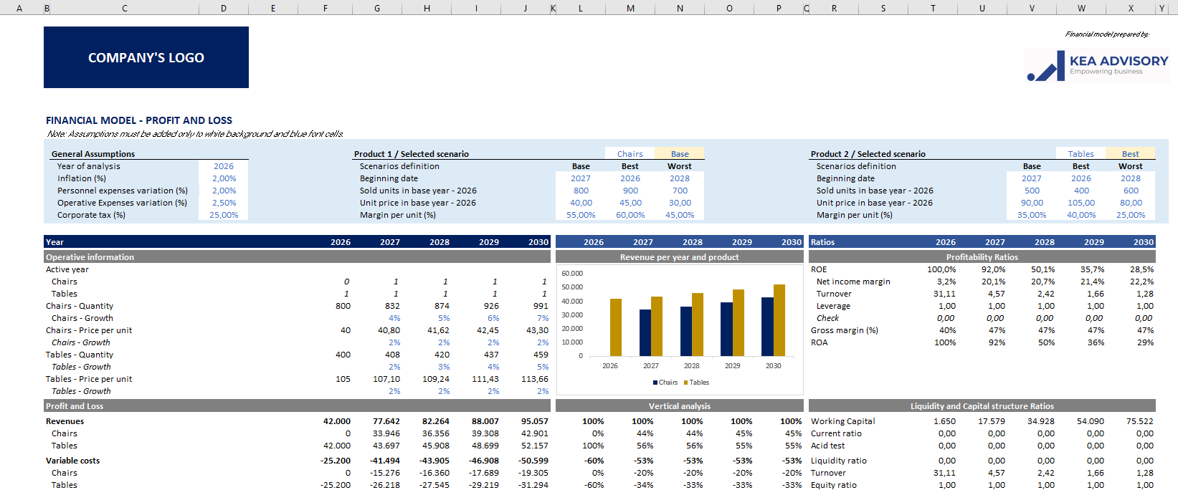Screen dimensions: 1178x490
Task: Select the Operative Expenses variation value cell
Action: (224, 203)
